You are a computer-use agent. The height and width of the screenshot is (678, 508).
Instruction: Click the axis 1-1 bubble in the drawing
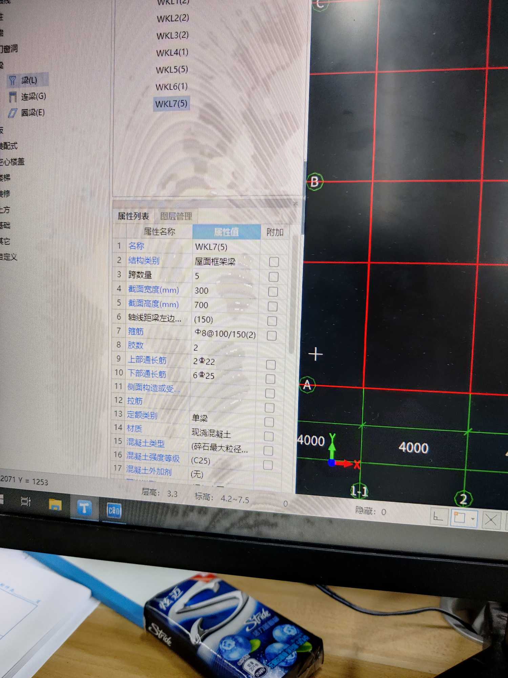[x=359, y=491]
